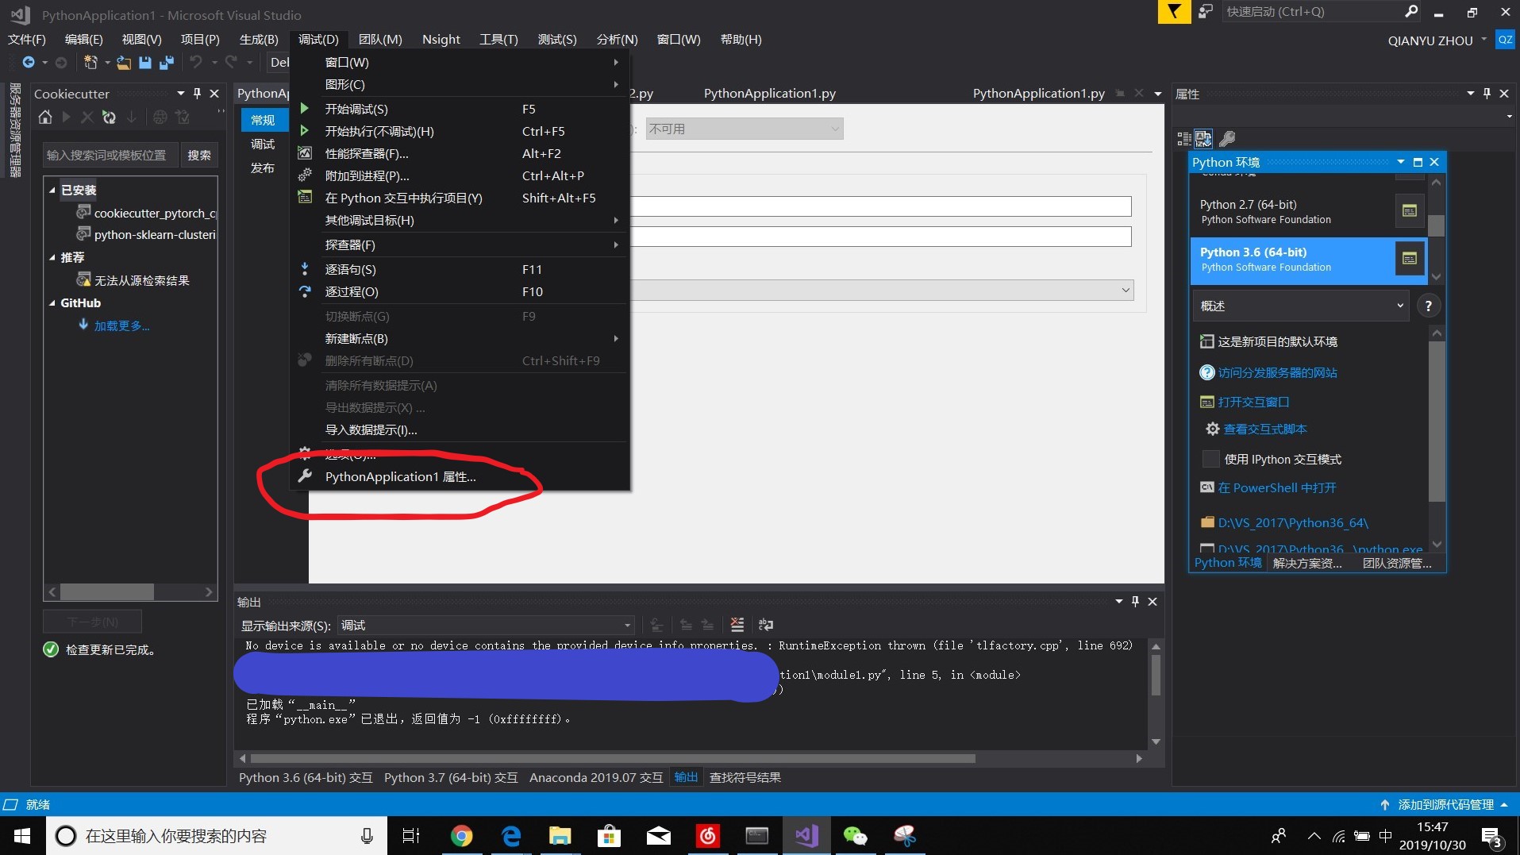Open 文件(F) menu
This screenshot has width=1520, height=855.
[x=27, y=39]
